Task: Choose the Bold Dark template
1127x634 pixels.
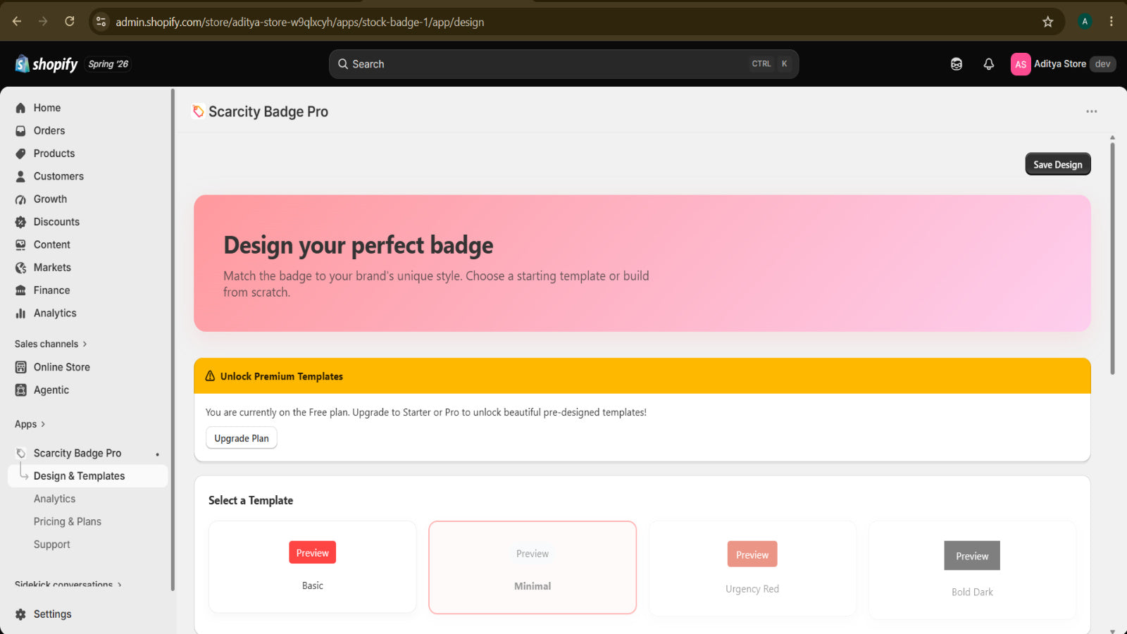Action: pos(972,570)
